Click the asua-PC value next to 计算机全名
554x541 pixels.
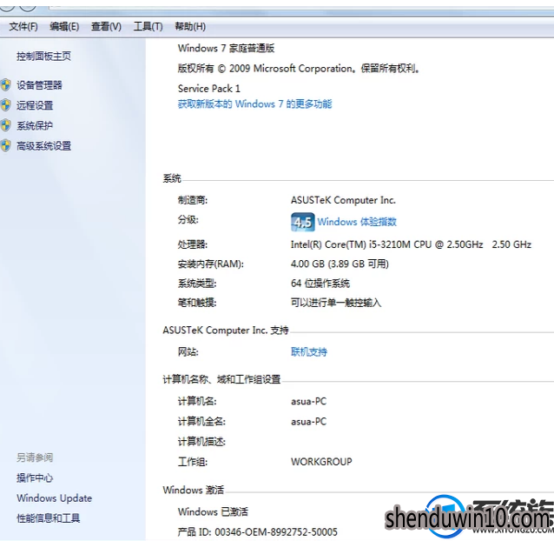(309, 422)
